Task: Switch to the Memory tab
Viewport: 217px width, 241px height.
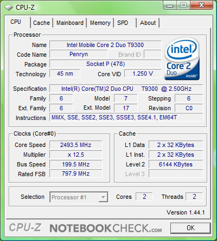Action: tap(100, 23)
